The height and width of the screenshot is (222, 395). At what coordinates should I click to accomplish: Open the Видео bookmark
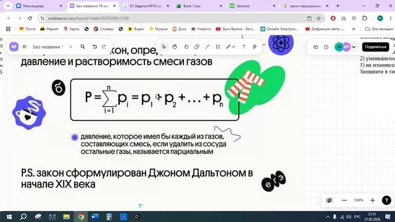pos(136,29)
